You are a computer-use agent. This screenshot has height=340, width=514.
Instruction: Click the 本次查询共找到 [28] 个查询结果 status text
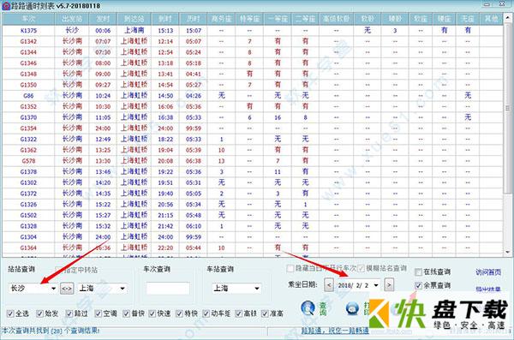click(51, 331)
